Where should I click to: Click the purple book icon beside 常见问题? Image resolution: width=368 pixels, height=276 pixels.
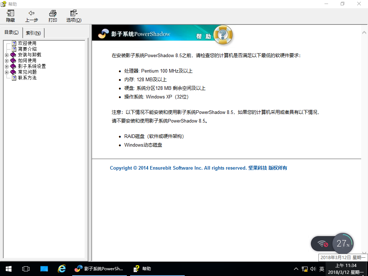(x=13, y=72)
